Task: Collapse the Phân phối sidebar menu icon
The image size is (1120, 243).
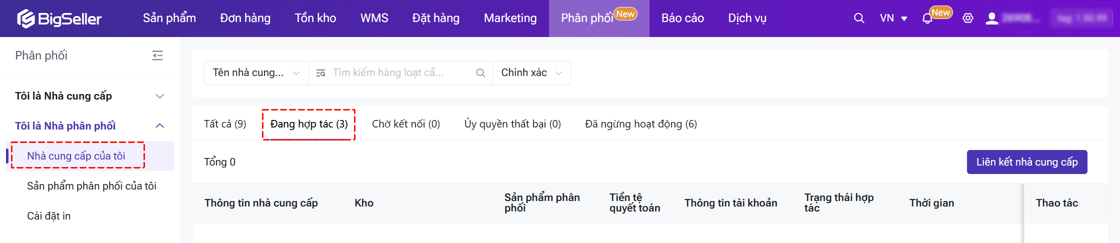Action: [x=157, y=55]
